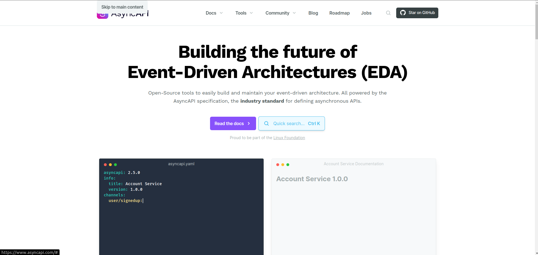This screenshot has width=538, height=255.
Task: Click the 'version: 1.0.0' code line
Action: point(126,189)
